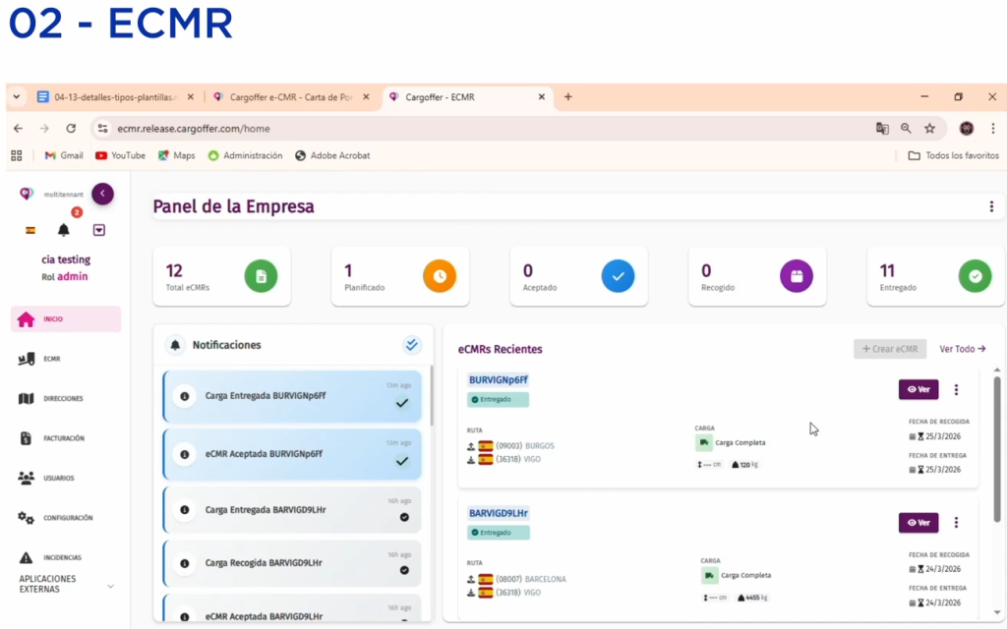The width and height of the screenshot is (1007, 629).
Task: Expand Aplicaciones Externas sidebar section
Action: [110, 586]
